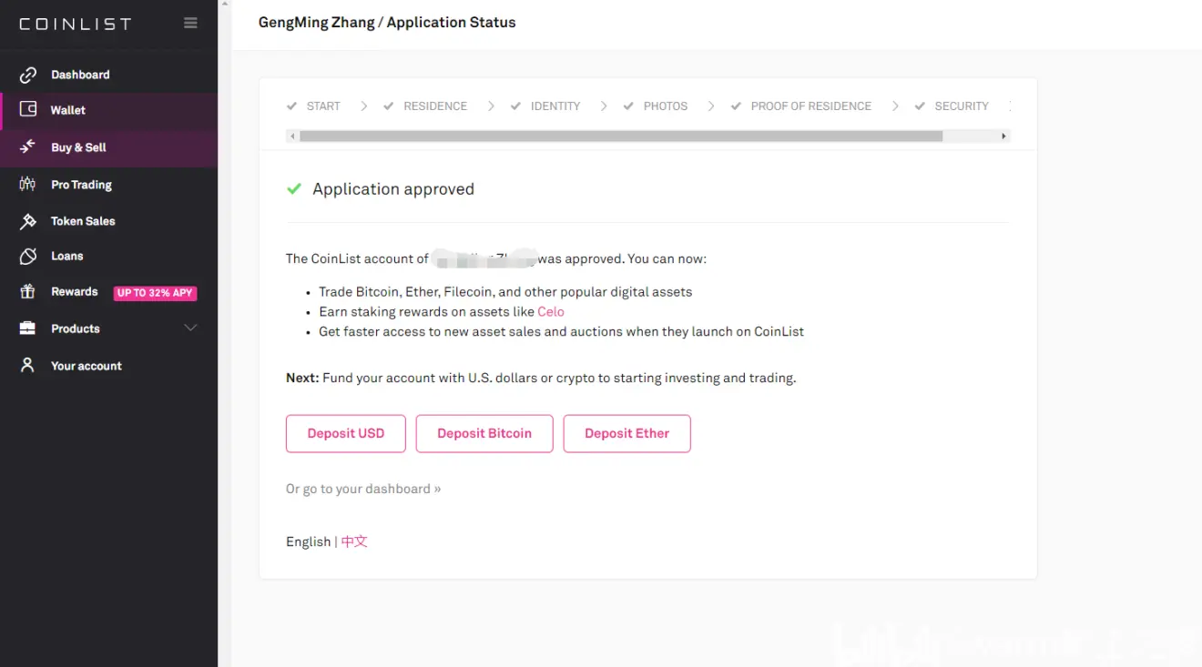
Task: Click the START step checkmark icon
Action: 291,106
